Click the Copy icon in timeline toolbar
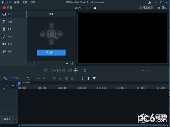Screen dimensions: 170x127 click(x=66, y=78)
